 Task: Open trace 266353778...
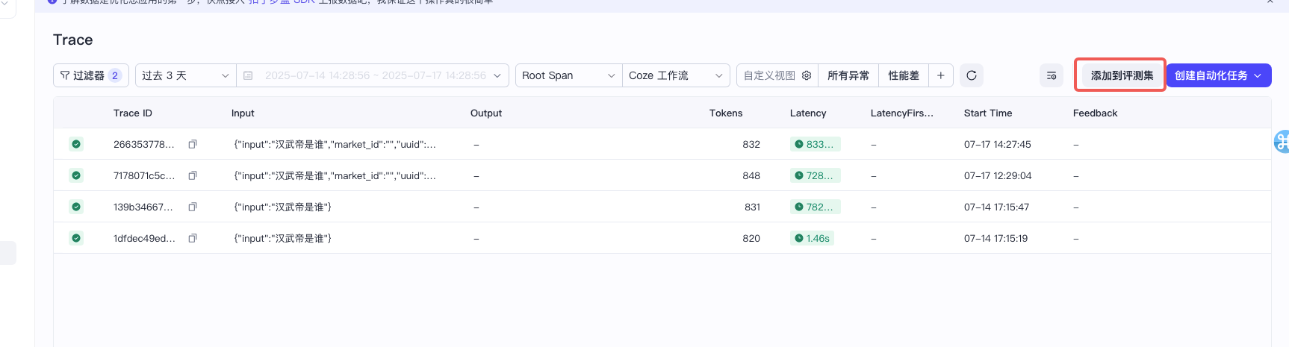(x=143, y=144)
